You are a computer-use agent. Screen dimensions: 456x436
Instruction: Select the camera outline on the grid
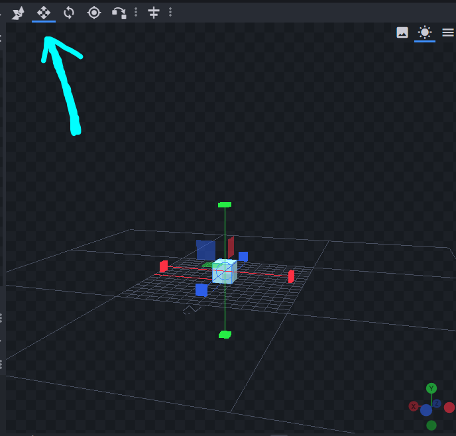point(192,310)
